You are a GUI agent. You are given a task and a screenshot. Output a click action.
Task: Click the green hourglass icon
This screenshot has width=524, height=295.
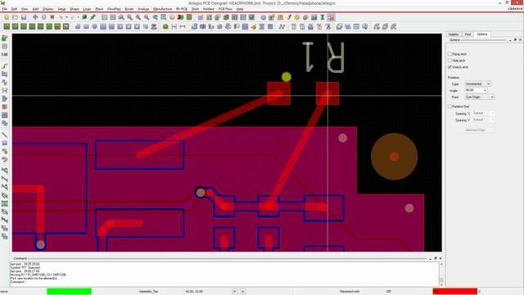(x=323, y=17)
